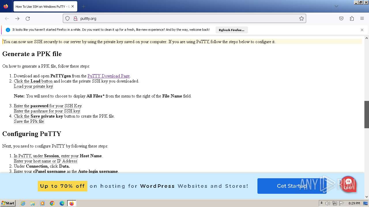Select the Firefox taskbar button
The width and height of the screenshot is (369, 207).
click(71, 203)
